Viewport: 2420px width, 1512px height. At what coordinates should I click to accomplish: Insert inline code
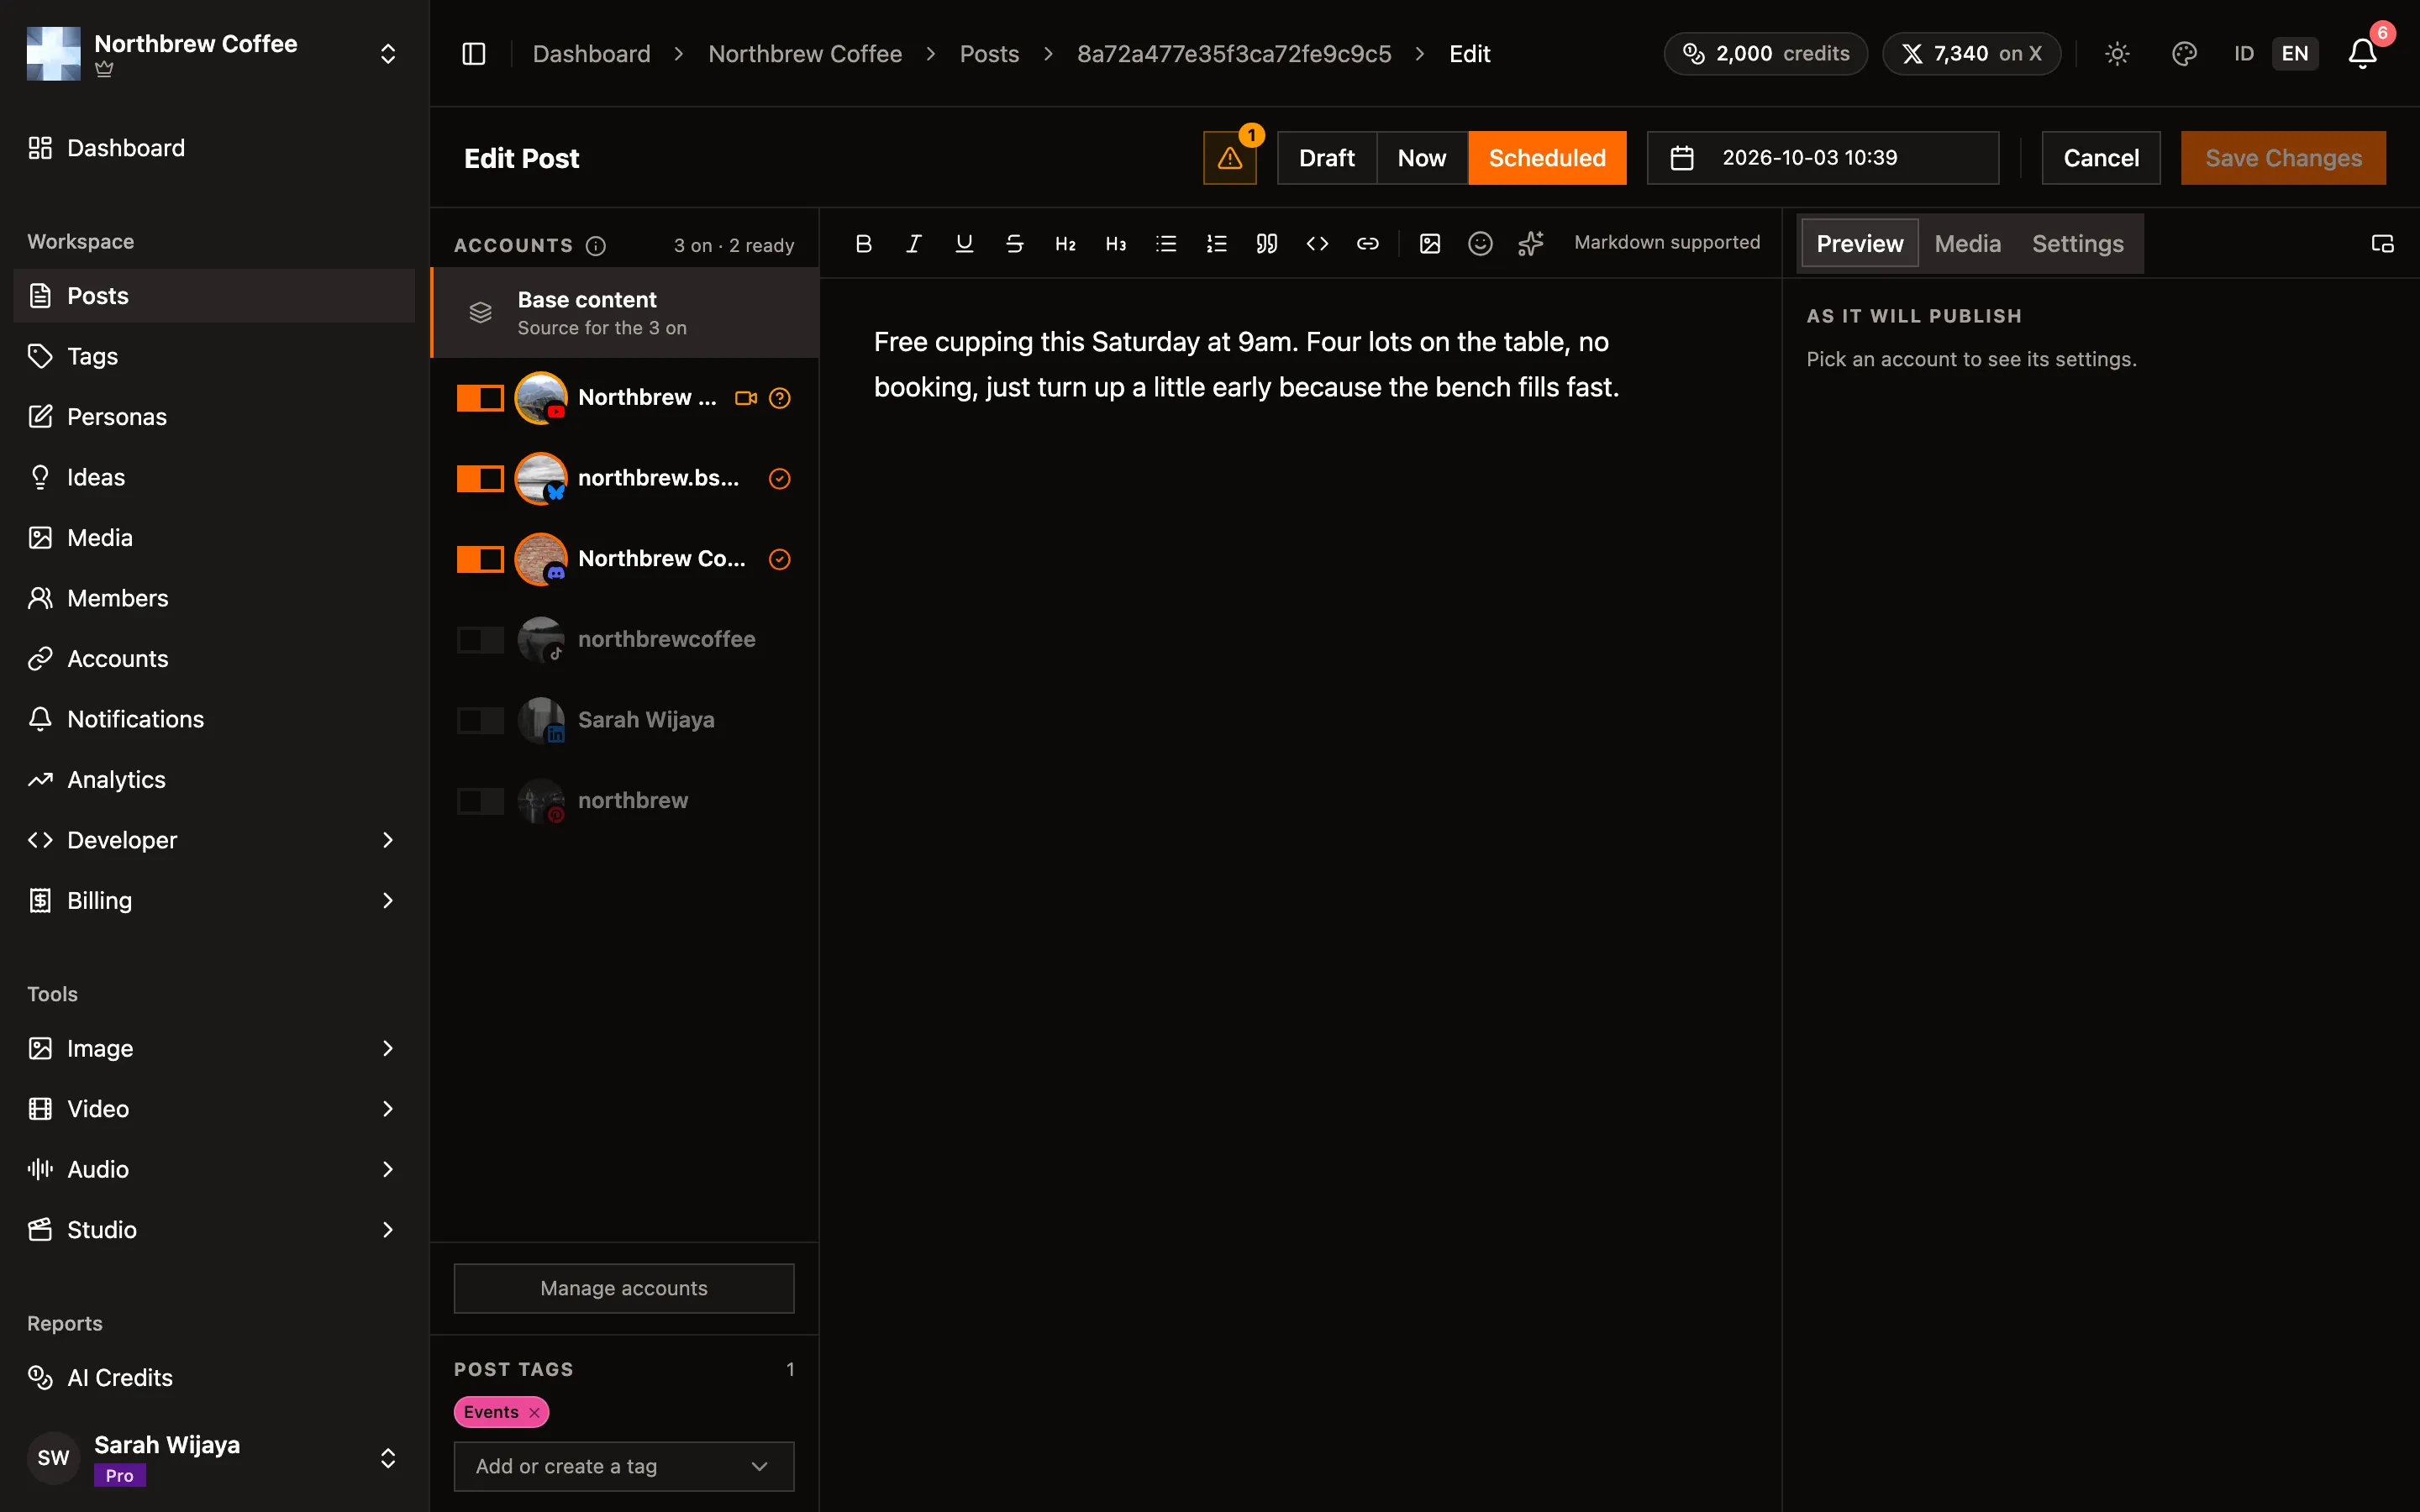(1317, 243)
